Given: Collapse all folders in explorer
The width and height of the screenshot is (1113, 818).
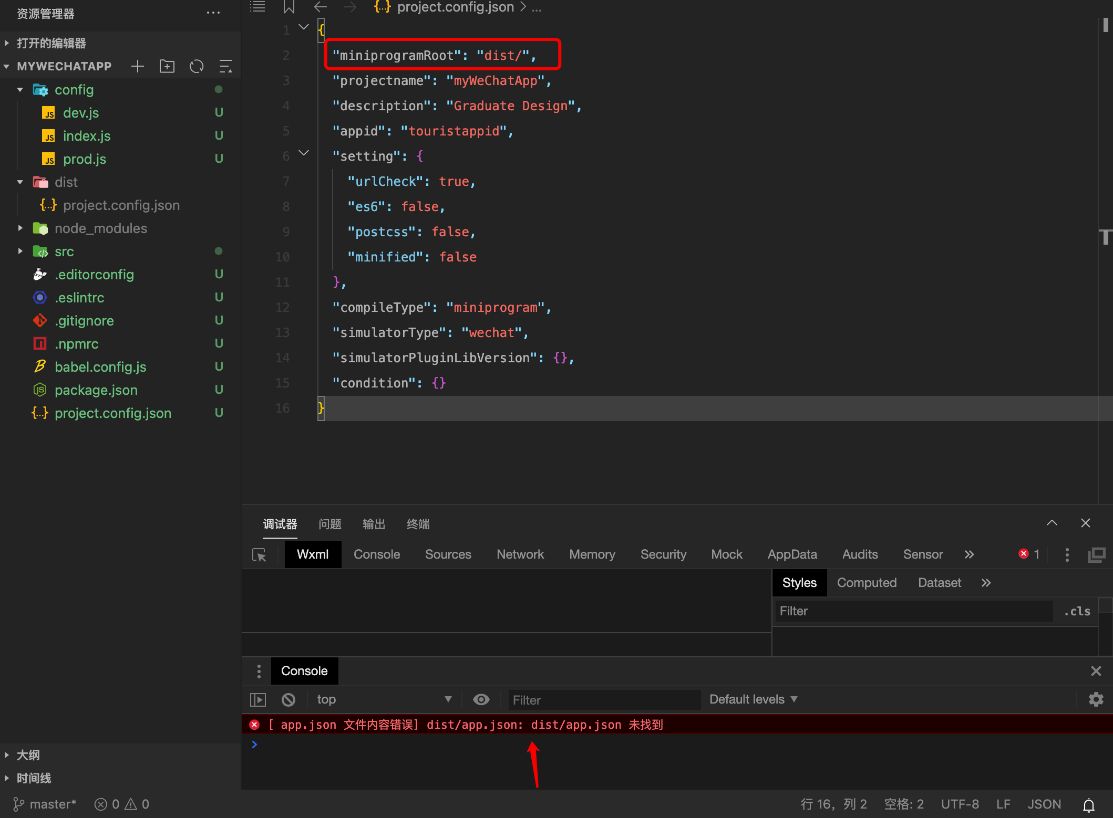Looking at the screenshot, I should point(225,66).
